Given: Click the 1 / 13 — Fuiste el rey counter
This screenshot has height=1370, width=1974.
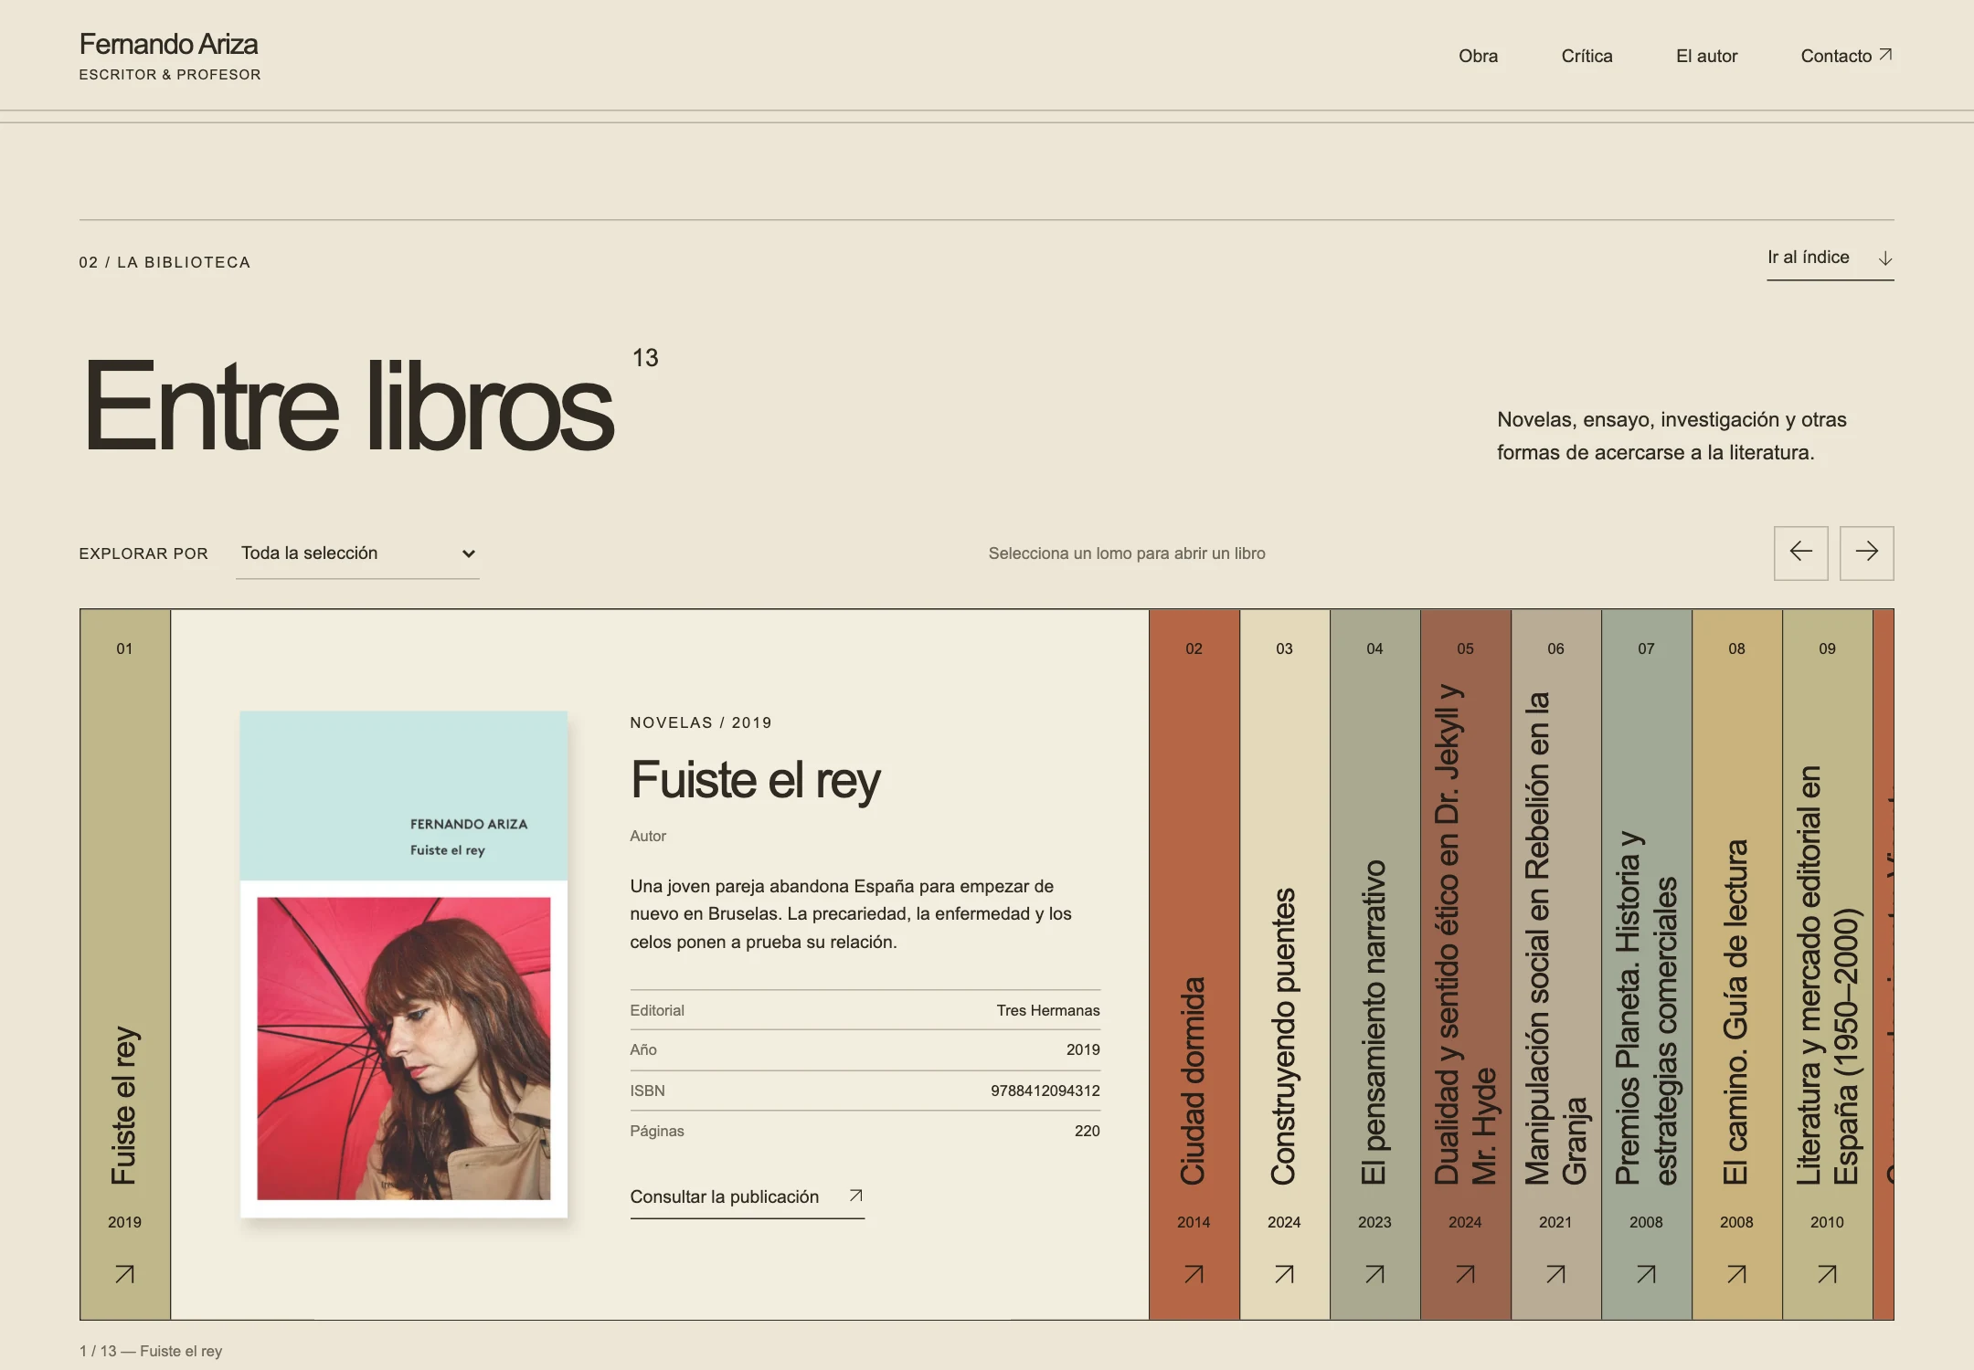Looking at the screenshot, I should click(151, 1351).
